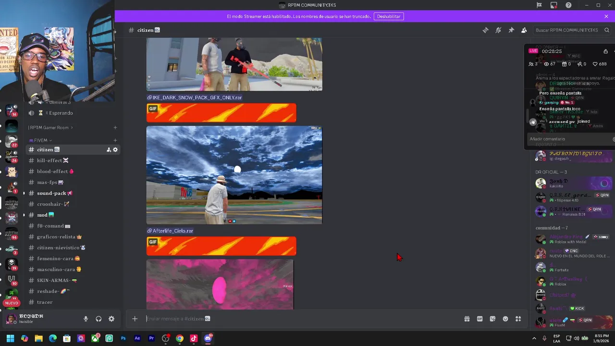This screenshot has height=346, width=615.
Task: Toggle the member list icon
Action: 524,30
